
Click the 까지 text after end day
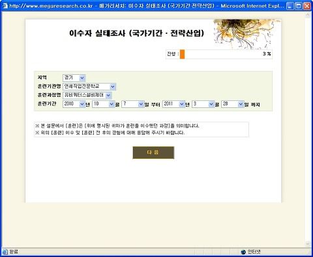click(x=256, y=105)
